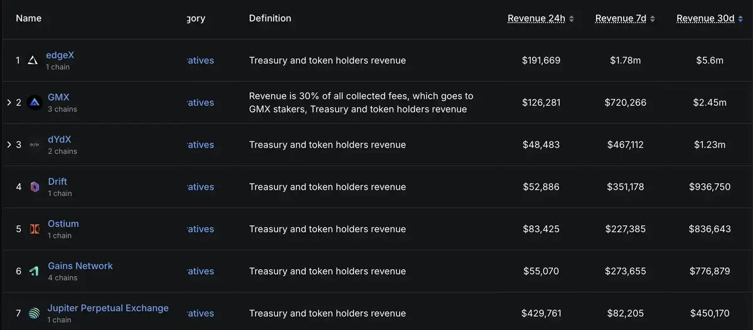Viewport: 753px width, 330px height.
Task: Click the edgeX protocol logo icon
Action: [x=33, y=60]
